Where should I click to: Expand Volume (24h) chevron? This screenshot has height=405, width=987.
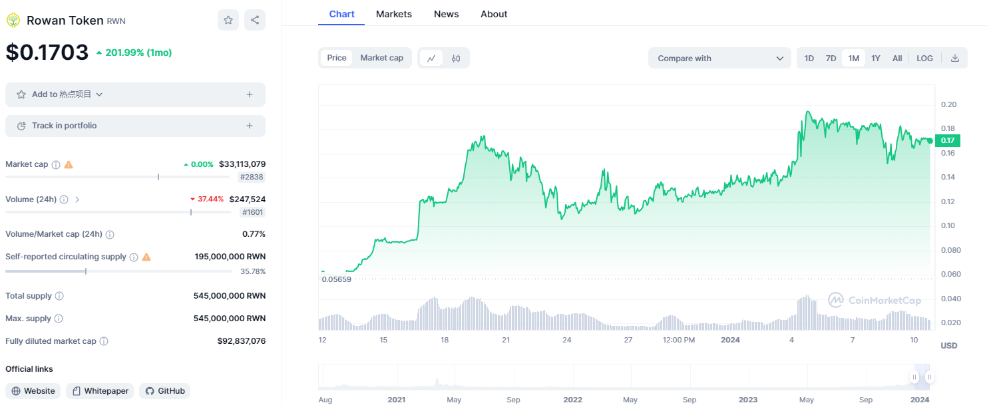[77, 200]
